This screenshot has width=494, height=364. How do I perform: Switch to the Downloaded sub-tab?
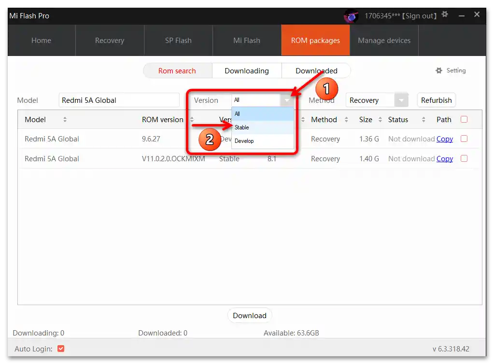pyautogui.click(x=316, y=70)
